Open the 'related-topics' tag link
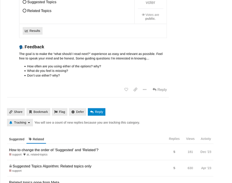232x183 pixels. click(x=39, y=154)
